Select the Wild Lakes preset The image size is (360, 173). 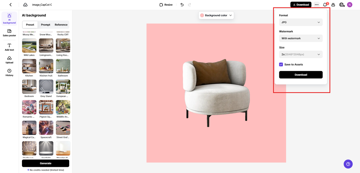tap(29, 45)
